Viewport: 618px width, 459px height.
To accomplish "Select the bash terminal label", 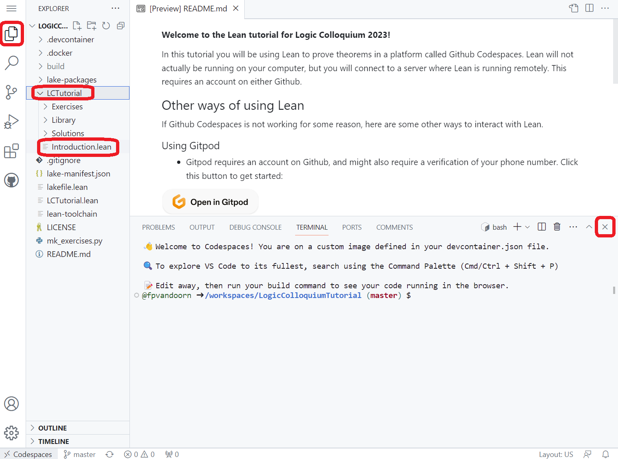I will [x=494, y=227].
